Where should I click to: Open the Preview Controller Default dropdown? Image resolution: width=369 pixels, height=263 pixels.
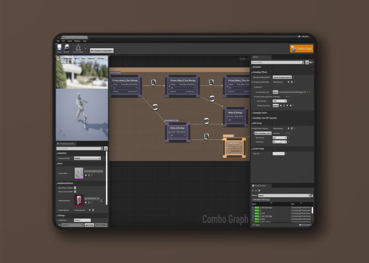[87, 158]
